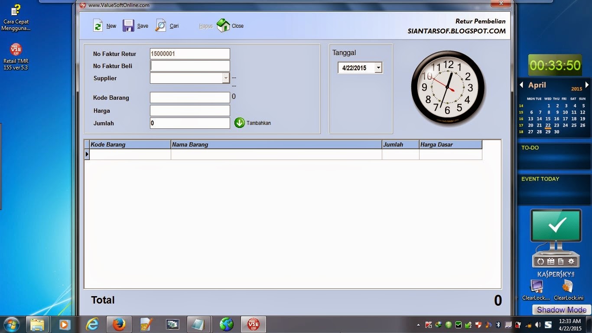Close the ValueSoftOnline window
The width and height of the screenshot is (592, 333).
(501, 3)
